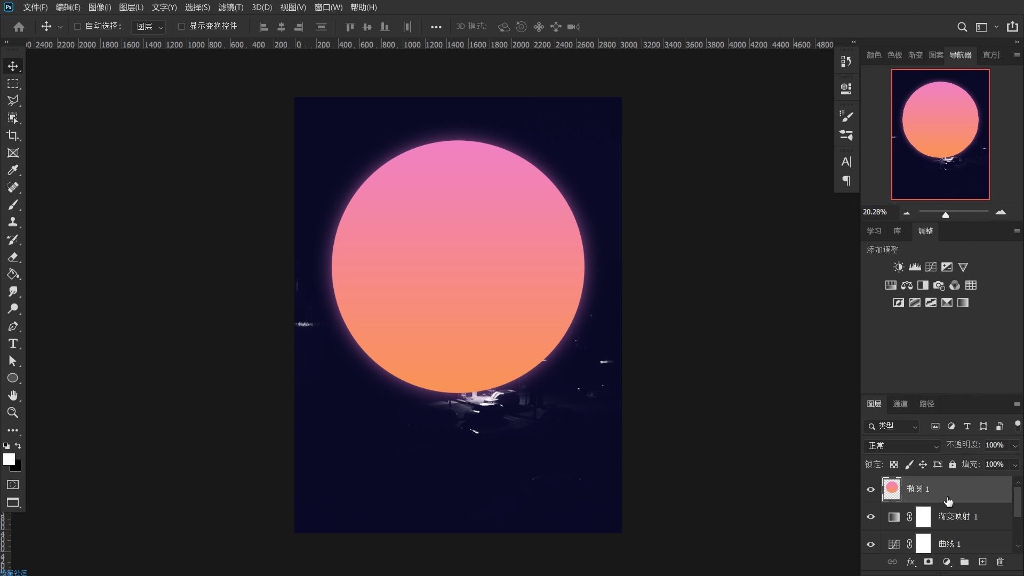Click the Navigator zoom slider handle
This screenshot has height=576, width=1024.
(x=945, y=214)
